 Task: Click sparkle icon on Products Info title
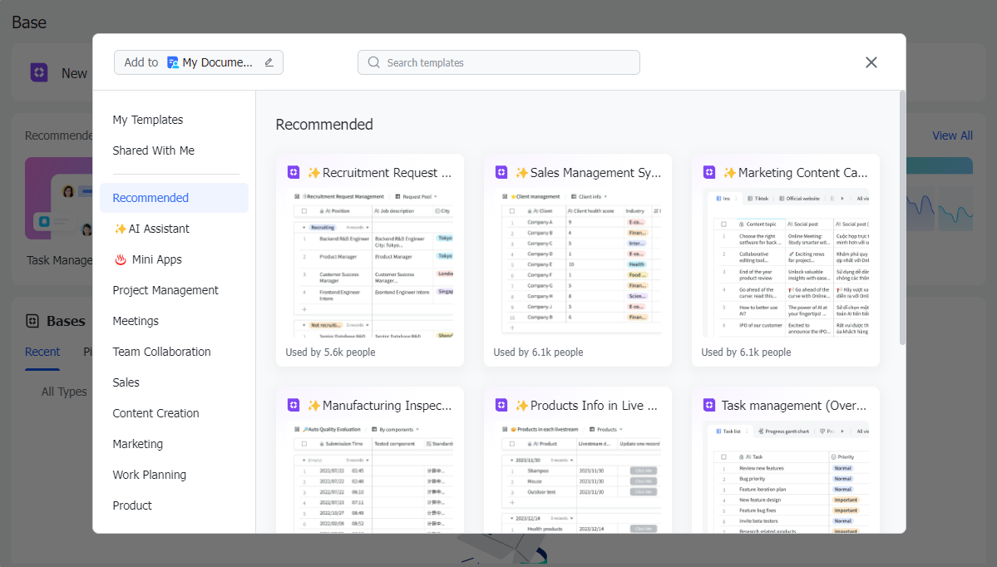(521, 406)
